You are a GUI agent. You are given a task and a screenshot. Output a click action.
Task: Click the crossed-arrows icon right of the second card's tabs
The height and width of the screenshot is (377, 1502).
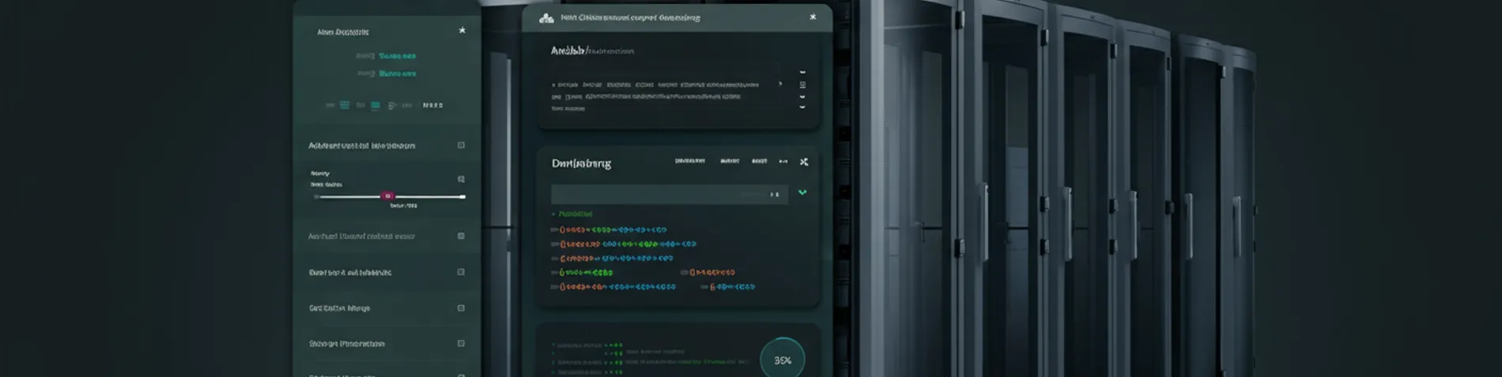(804, 162)
